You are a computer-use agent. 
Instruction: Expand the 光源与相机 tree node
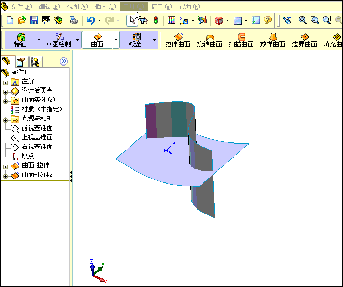(5, 120)
